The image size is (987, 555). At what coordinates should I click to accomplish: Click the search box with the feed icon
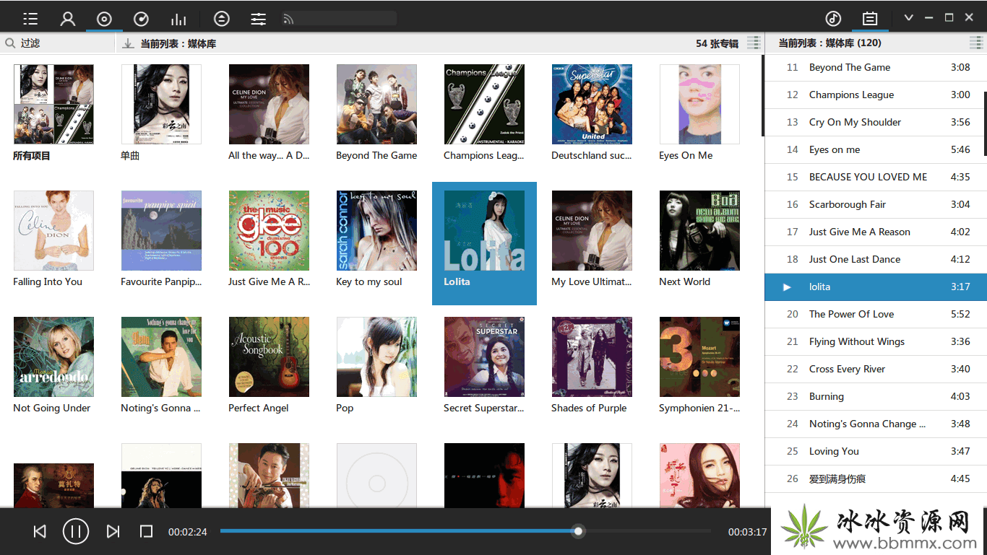point(339,19)
